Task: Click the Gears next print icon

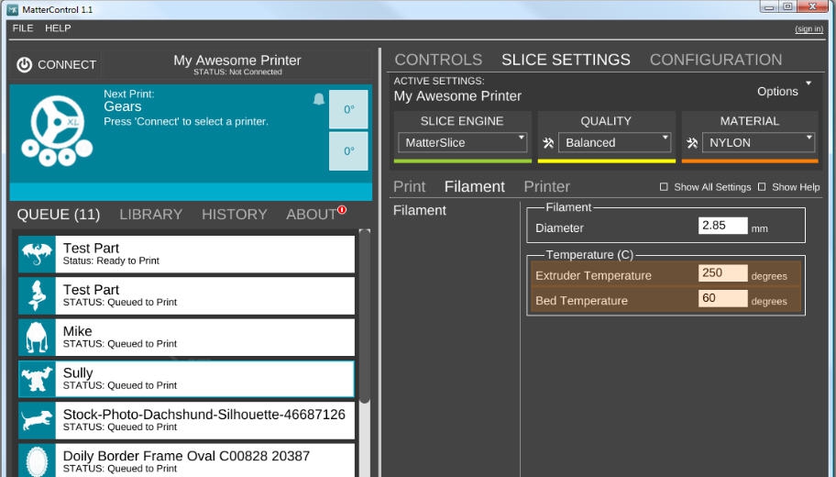Action: 57,128
